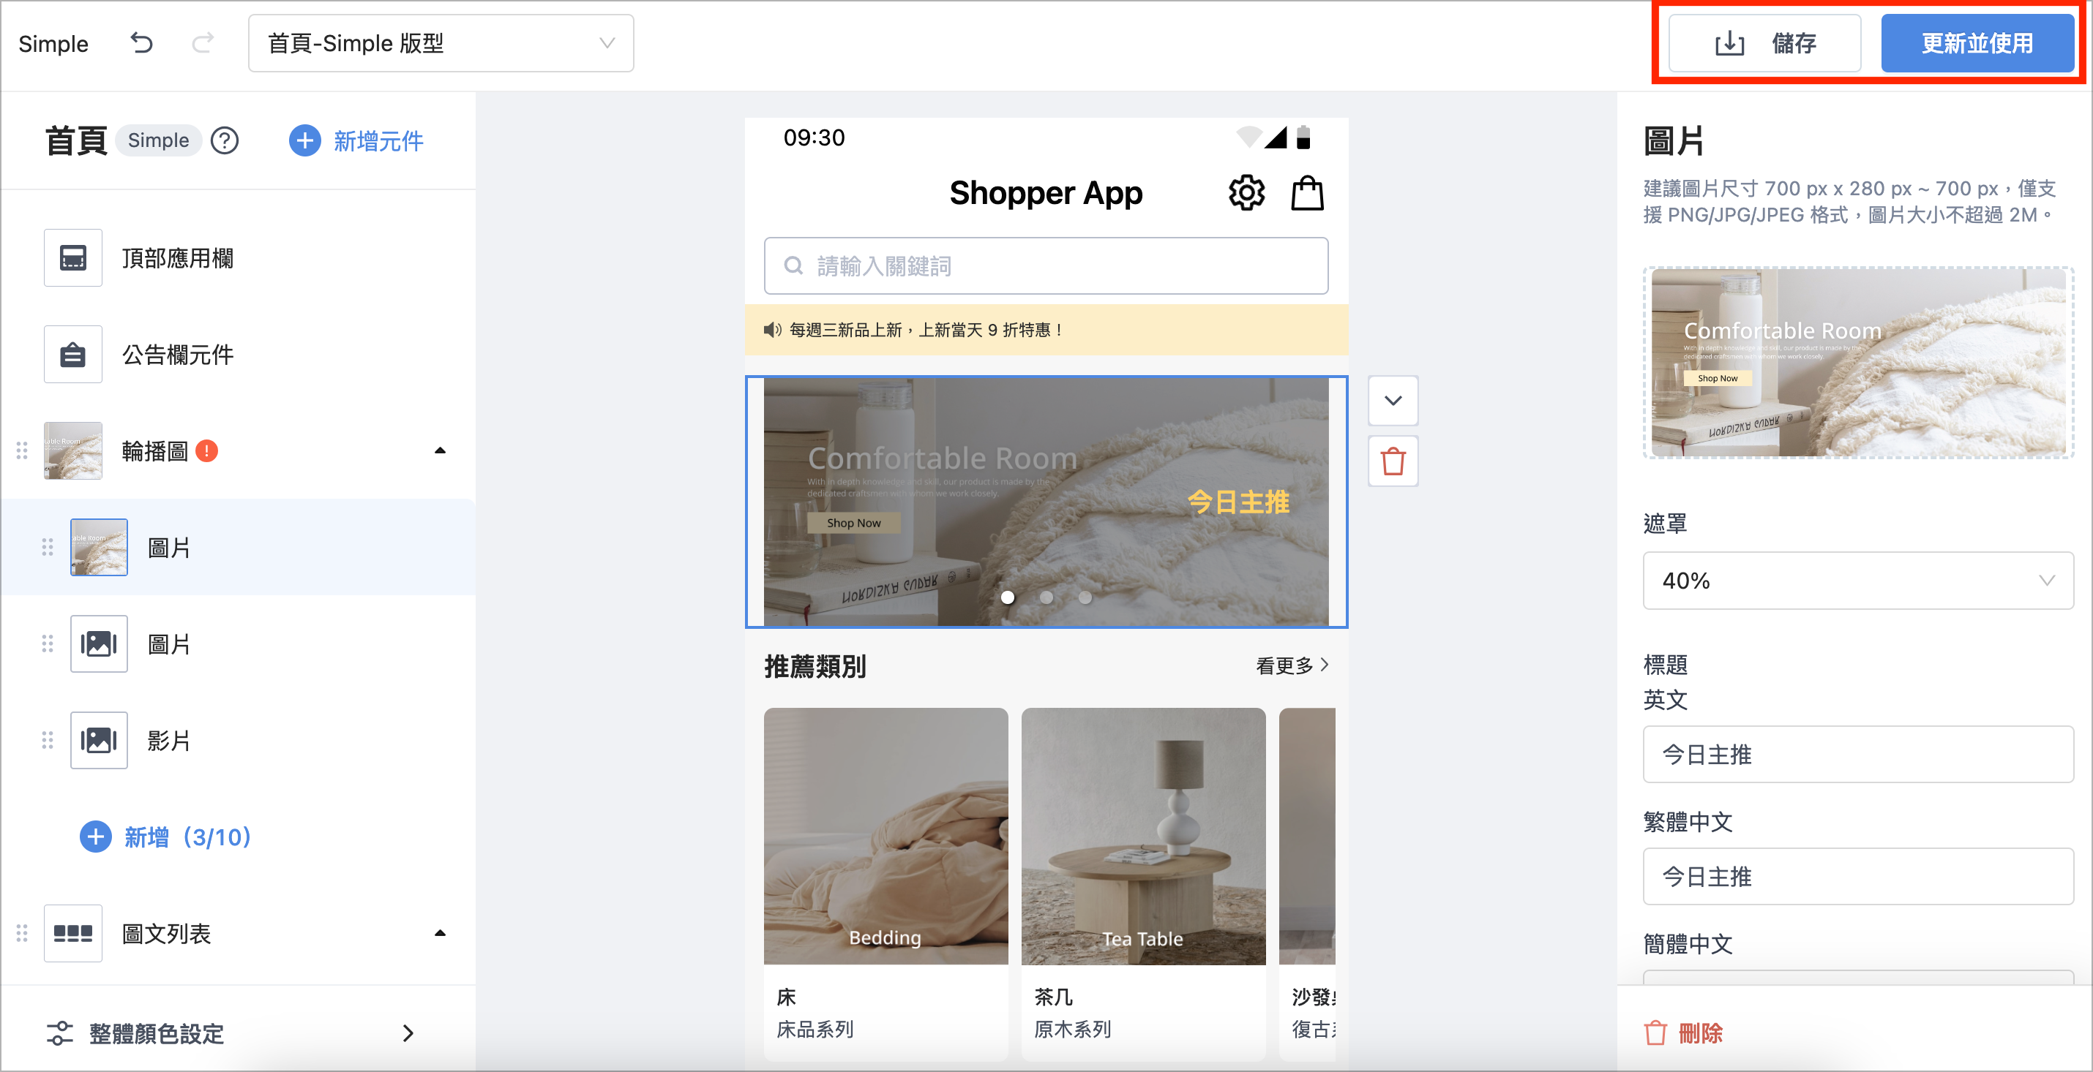The height and width of the screenshot is (1072, 2093).
Task: Click the announcement speaker icon
Action: (772, 330)
